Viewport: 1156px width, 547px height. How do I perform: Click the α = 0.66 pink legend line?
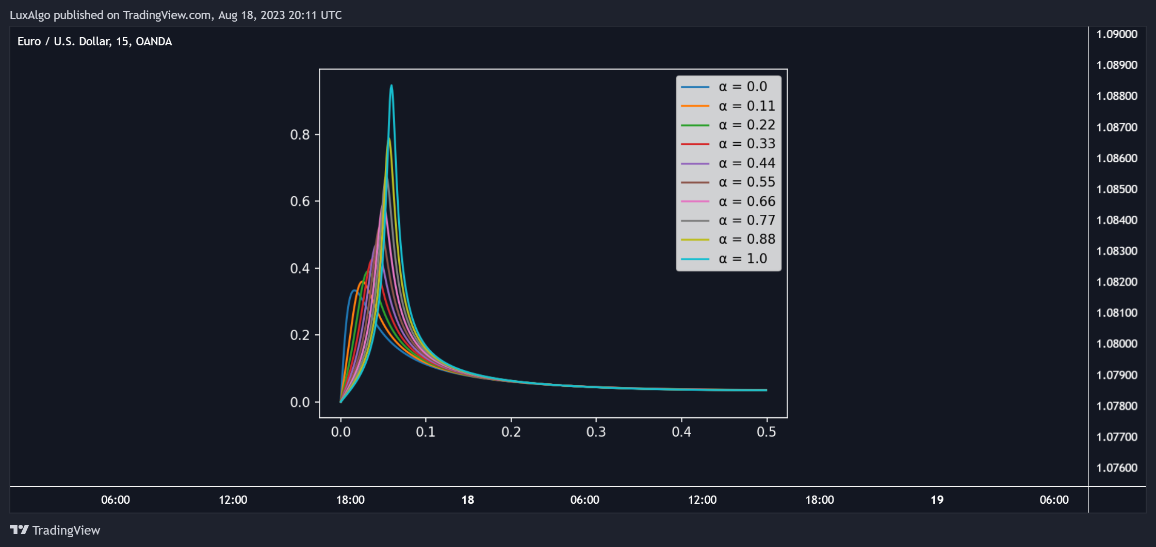tap(695, 201)
